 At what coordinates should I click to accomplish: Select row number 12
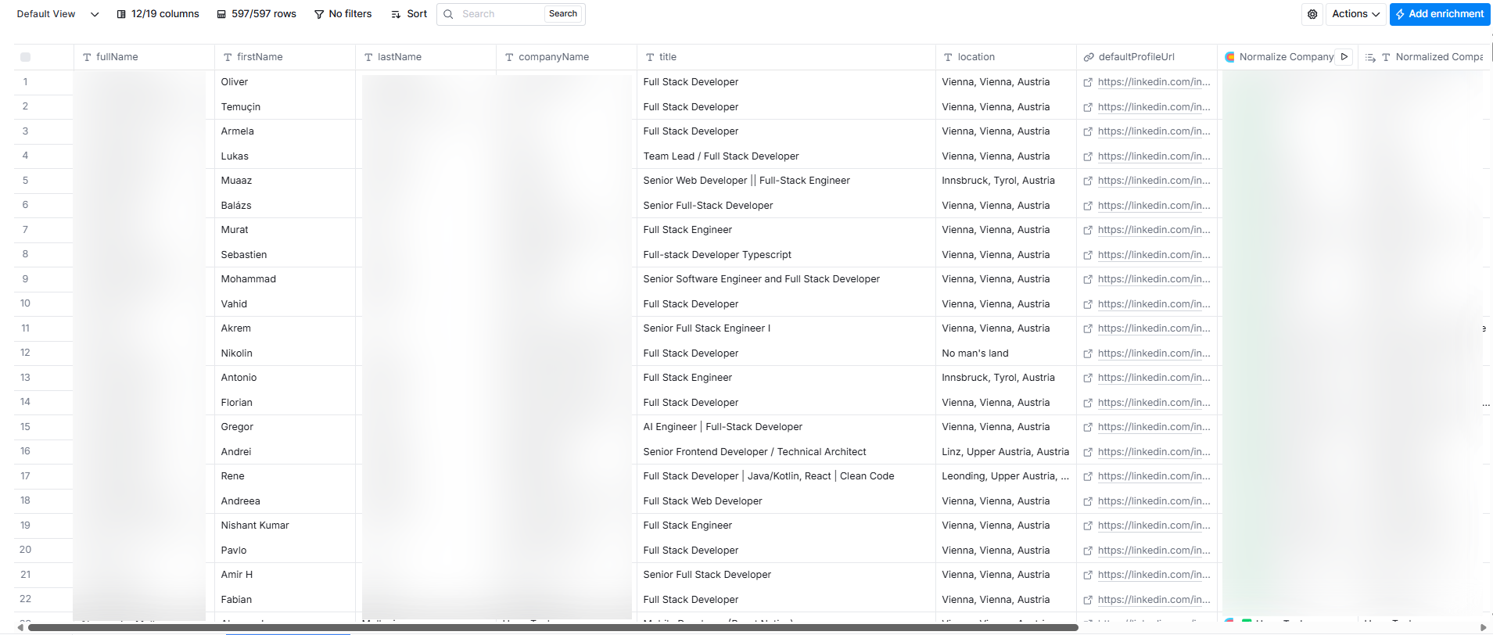pos(25,353)
